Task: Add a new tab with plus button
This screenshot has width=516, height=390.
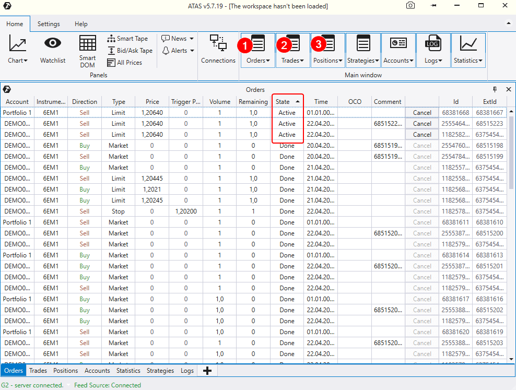Action: 207,371
